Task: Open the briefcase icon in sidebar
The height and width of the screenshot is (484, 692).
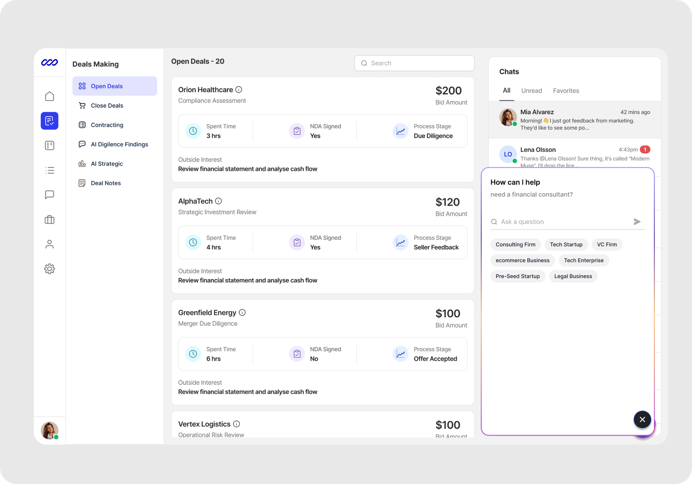Action: tap(49, 220)
